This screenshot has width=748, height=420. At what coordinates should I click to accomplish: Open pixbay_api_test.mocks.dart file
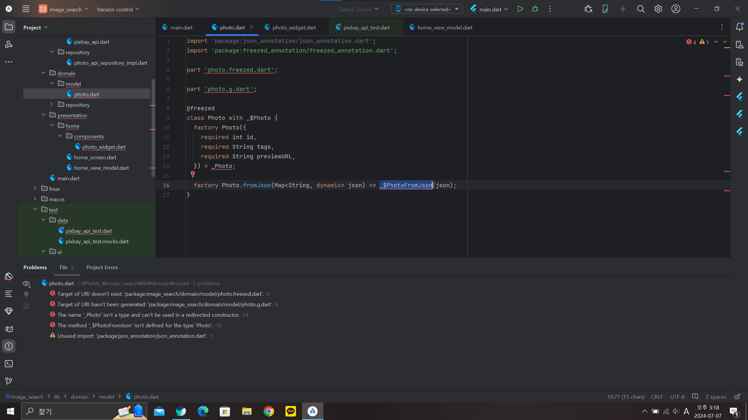click(x=93, y=241)
